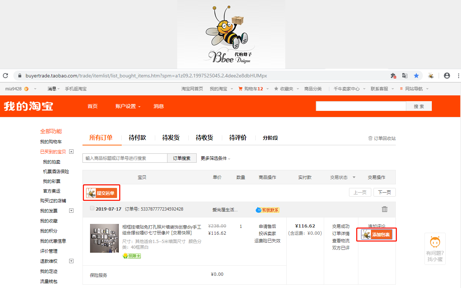Open the bee extension icon in toolbar

pos(430,76)
